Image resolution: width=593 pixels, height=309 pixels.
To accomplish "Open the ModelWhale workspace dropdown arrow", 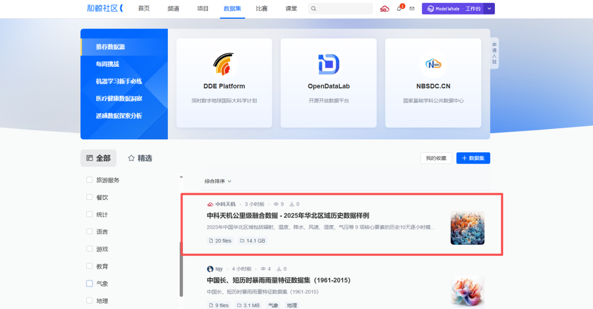I will pos(489,9).
